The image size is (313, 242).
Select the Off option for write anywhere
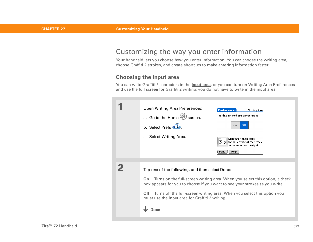pyautogui.click(x=244, y=125)
